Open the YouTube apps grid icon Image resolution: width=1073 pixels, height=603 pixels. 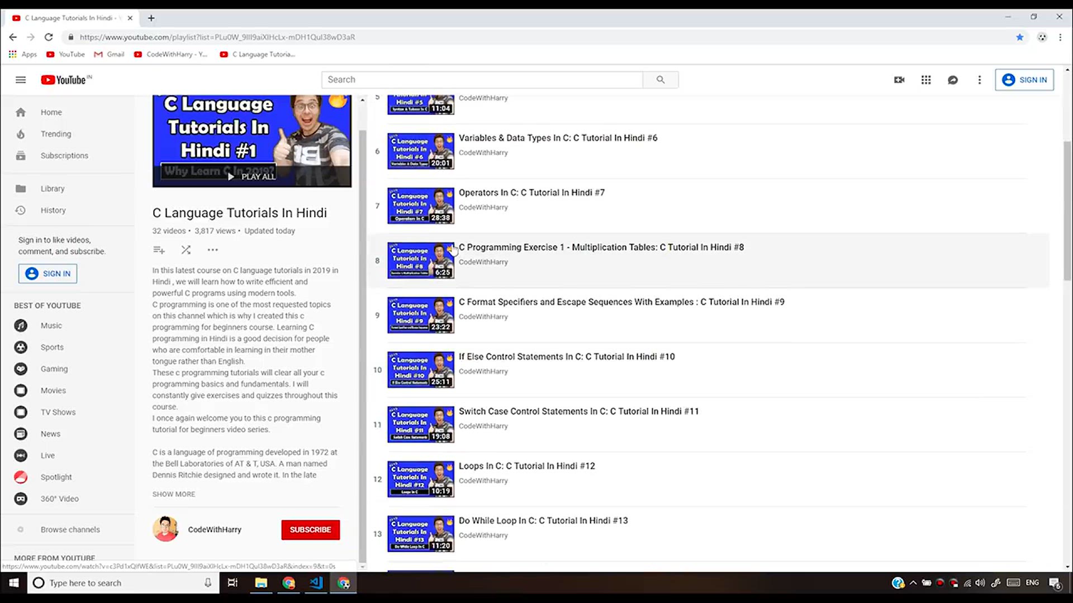pos(926,80)
